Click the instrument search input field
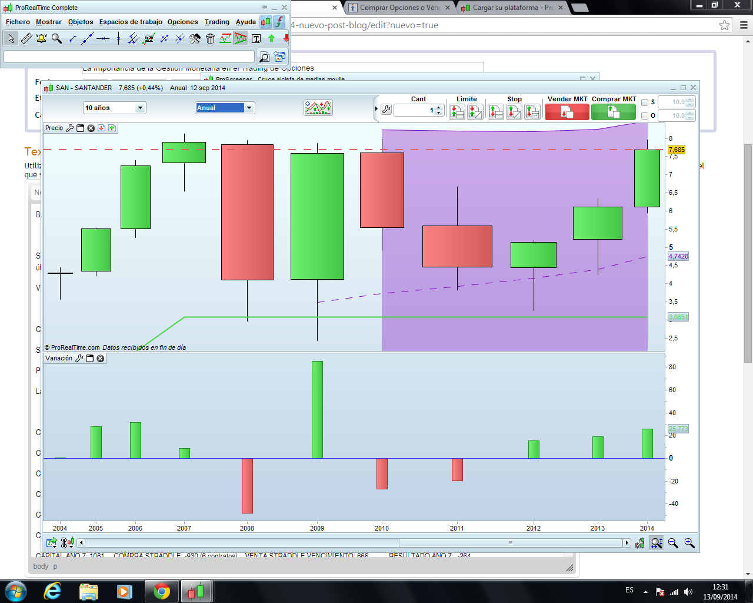753x603 pixels. [x=129, y=57]
